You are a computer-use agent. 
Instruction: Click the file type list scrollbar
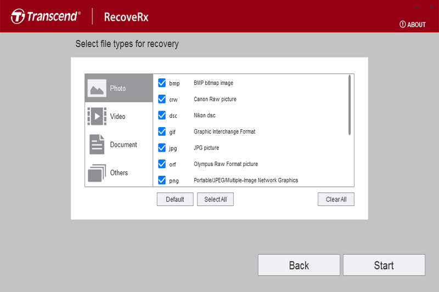350,105
